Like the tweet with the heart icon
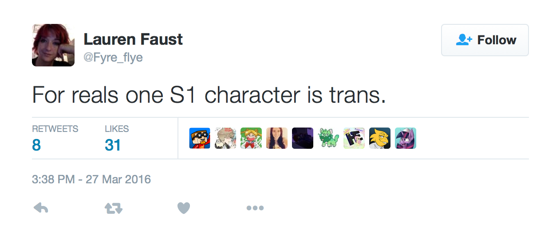The image size is (560, 240). click(184, 208)
